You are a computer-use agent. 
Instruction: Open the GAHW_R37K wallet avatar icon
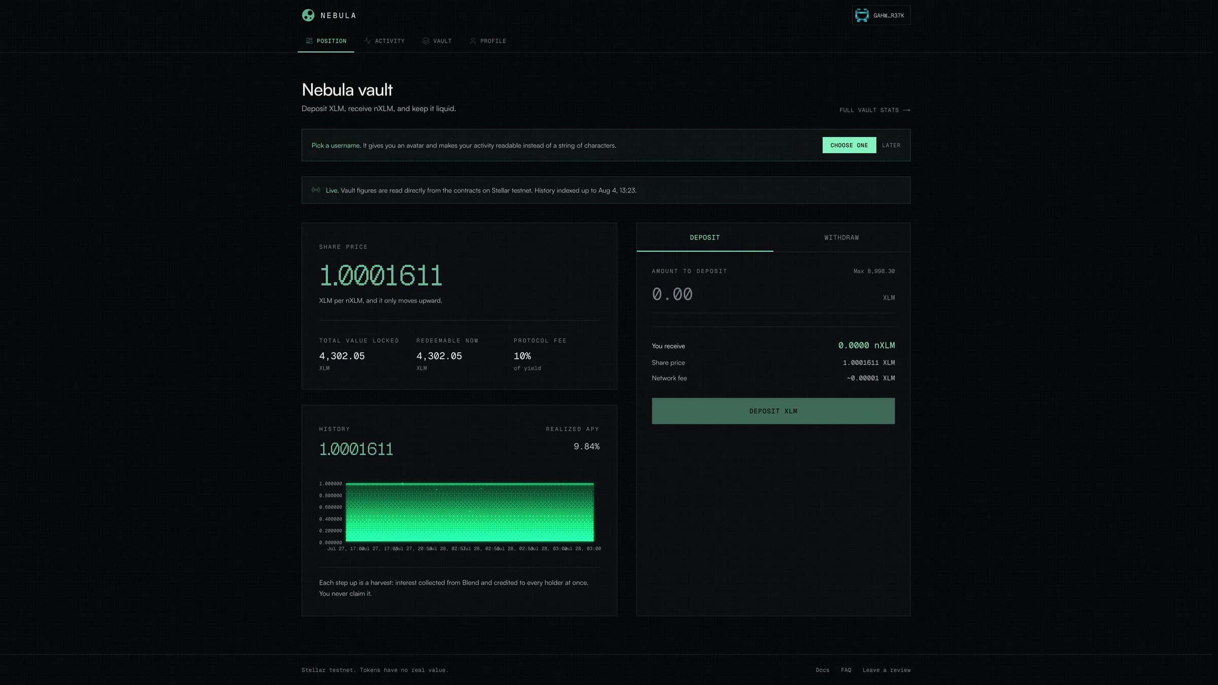coord(862,15)
